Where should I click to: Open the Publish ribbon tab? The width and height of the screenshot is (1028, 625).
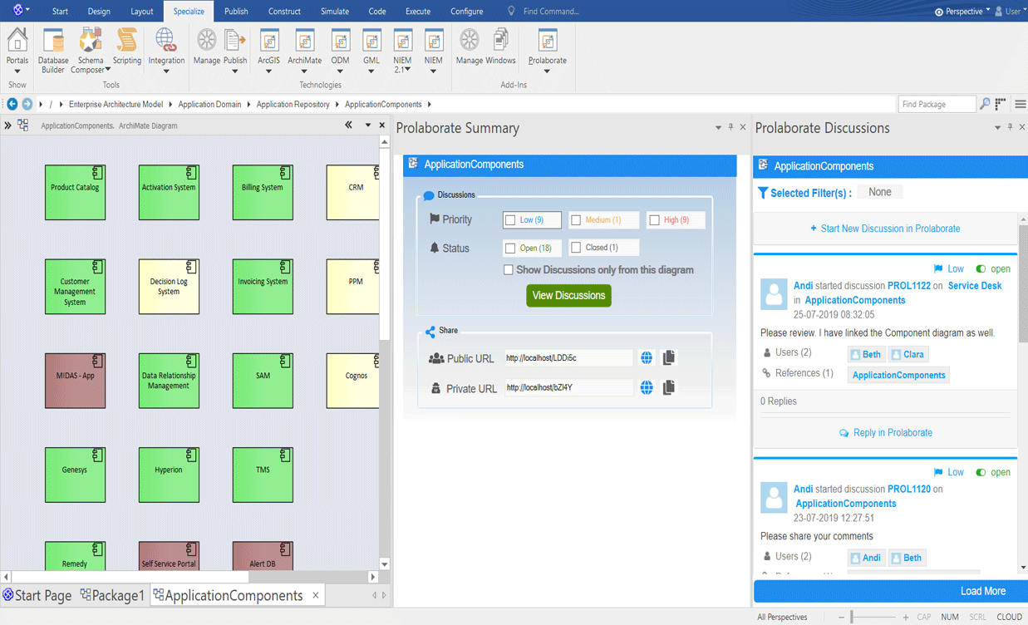click(236, 12)
